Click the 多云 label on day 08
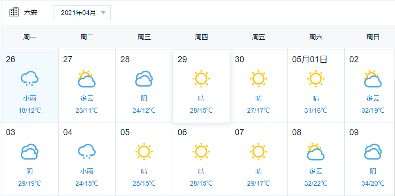This screenshot has width=395, height=196. [x=316, y=171]
